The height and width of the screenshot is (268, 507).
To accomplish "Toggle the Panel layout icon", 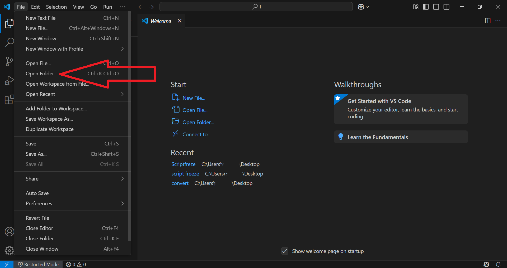I will (x=436, y=7).
